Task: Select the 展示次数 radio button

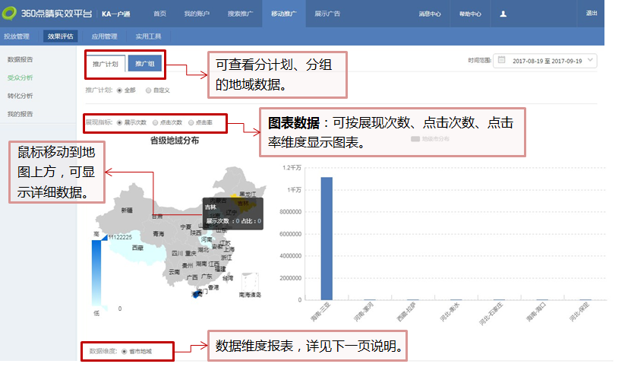Action: [119, 122]
